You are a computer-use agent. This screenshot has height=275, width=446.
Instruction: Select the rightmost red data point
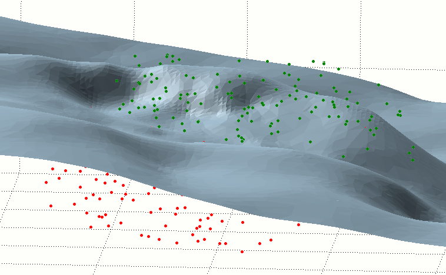298,224
